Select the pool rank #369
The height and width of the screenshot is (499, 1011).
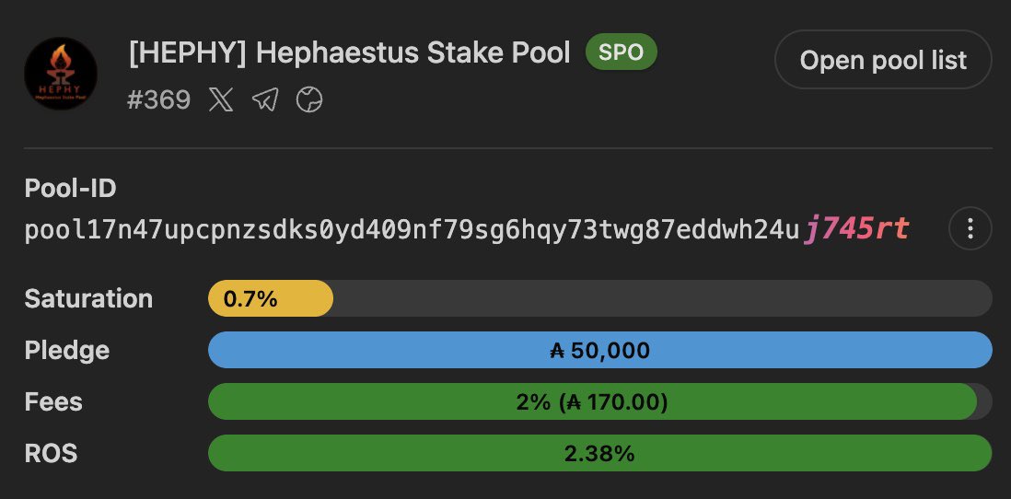coord(159,100)
